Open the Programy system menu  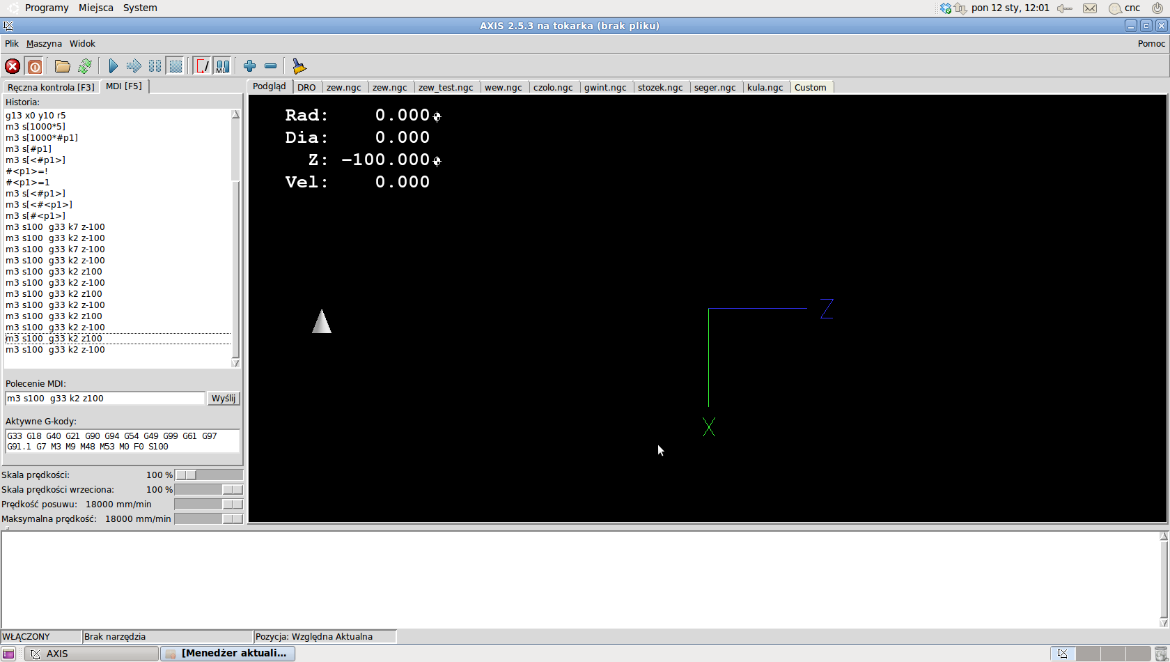point(47,8)
